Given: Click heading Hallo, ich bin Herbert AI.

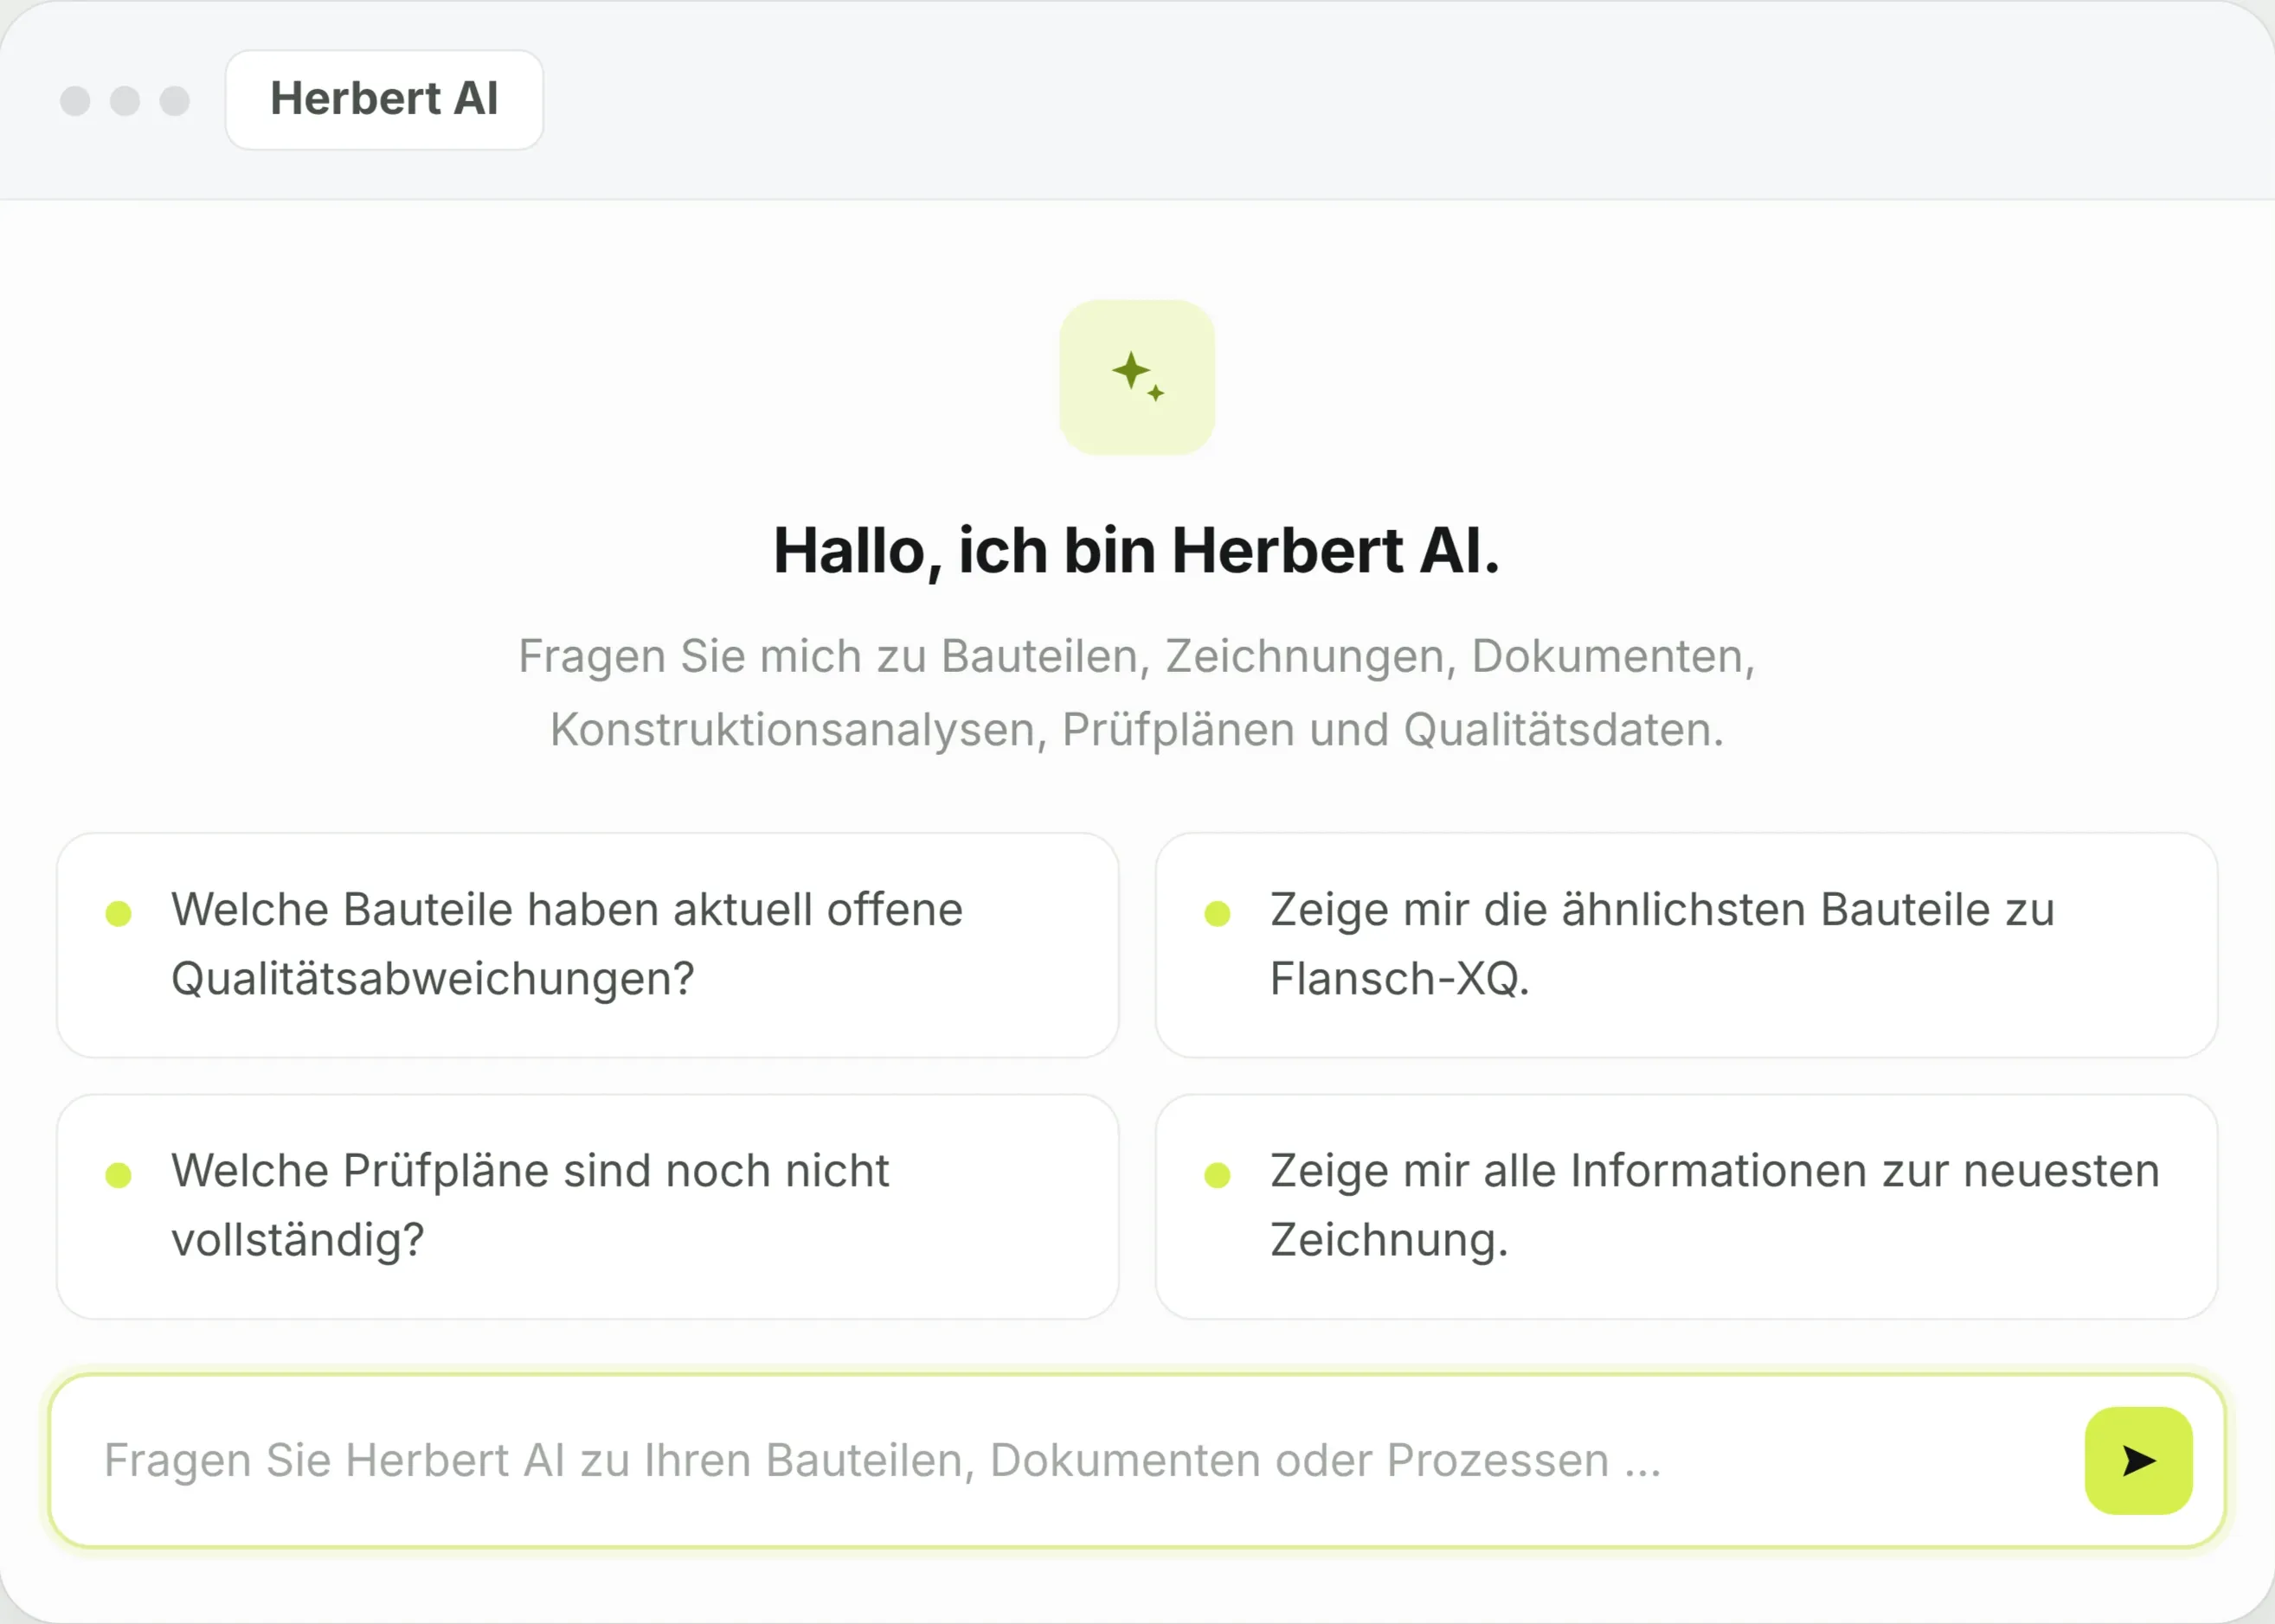Looking at the screenshot, I should click(1137, 551).
